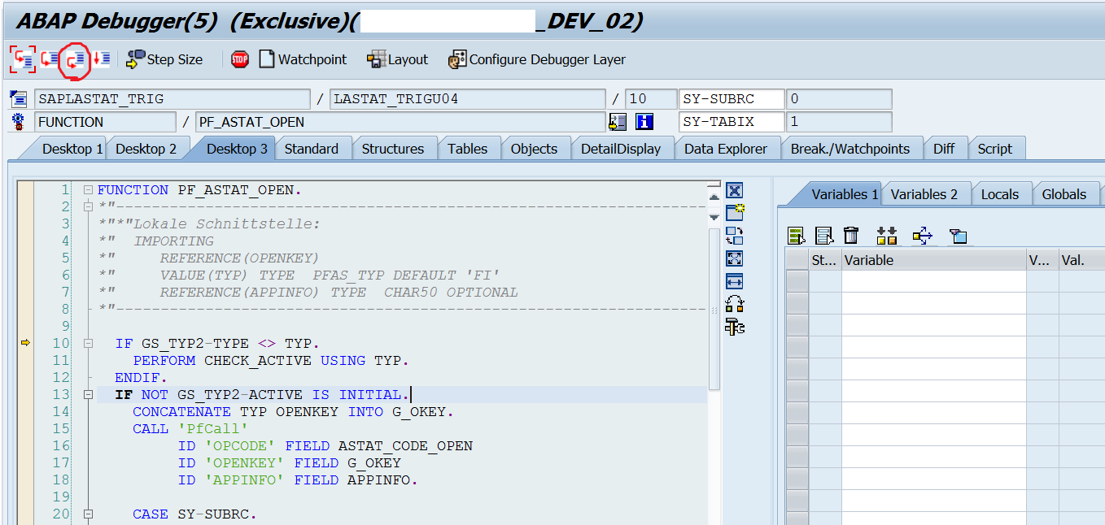Click the blue-square icon at toolbar end

click(x=958, y=236)
